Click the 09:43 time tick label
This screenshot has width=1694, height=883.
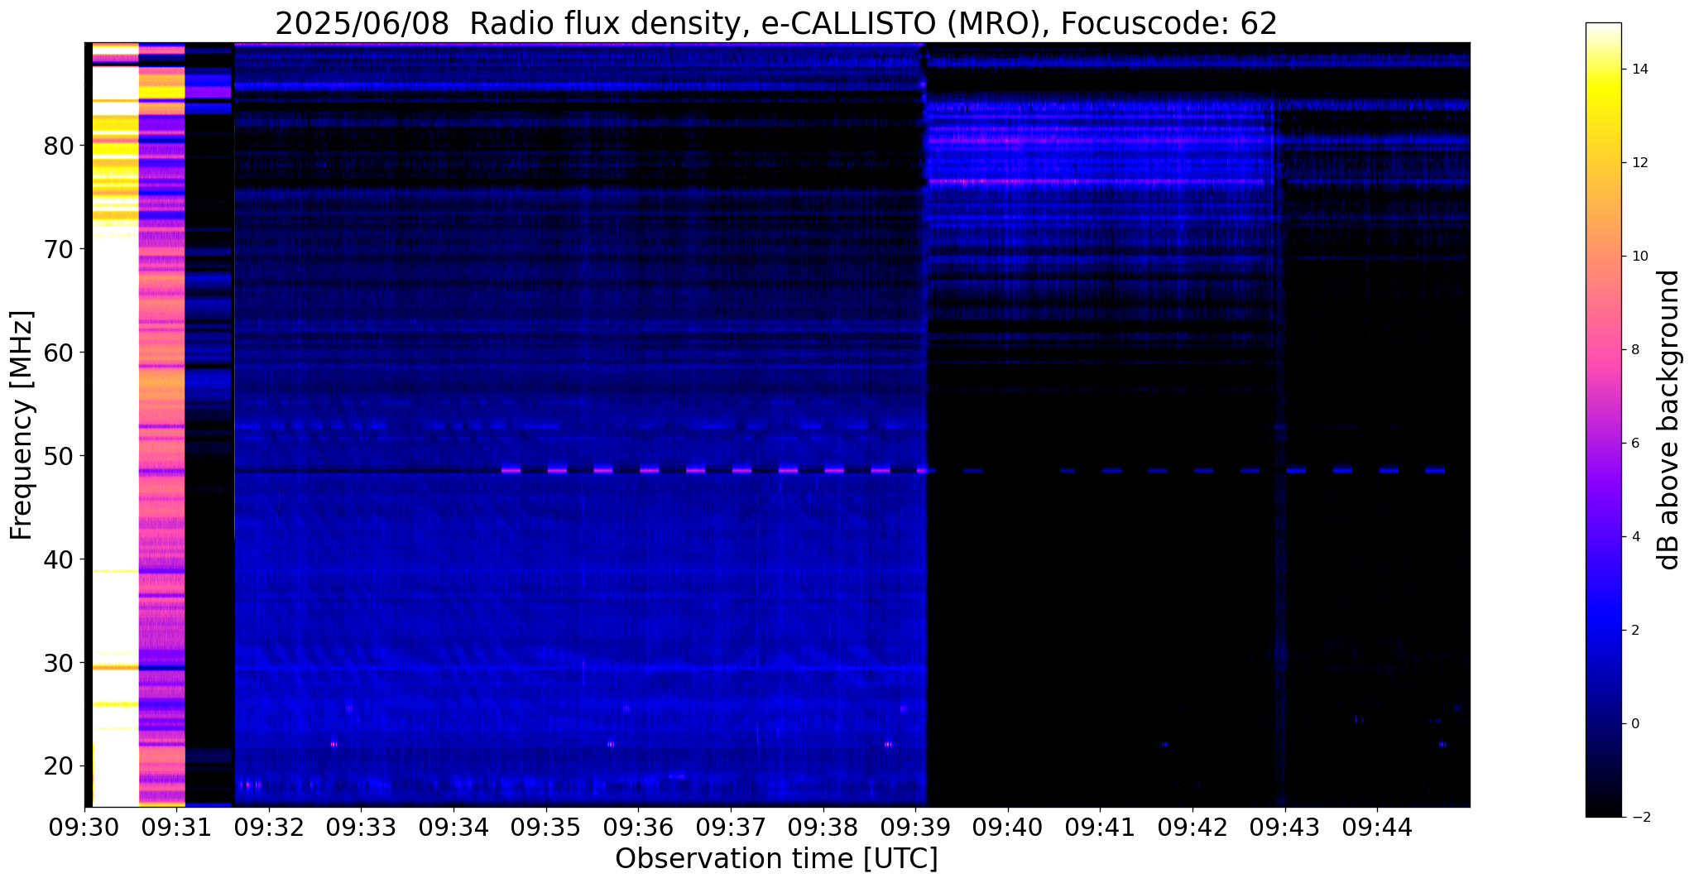pyautogui.click(x=1285, y=827)
